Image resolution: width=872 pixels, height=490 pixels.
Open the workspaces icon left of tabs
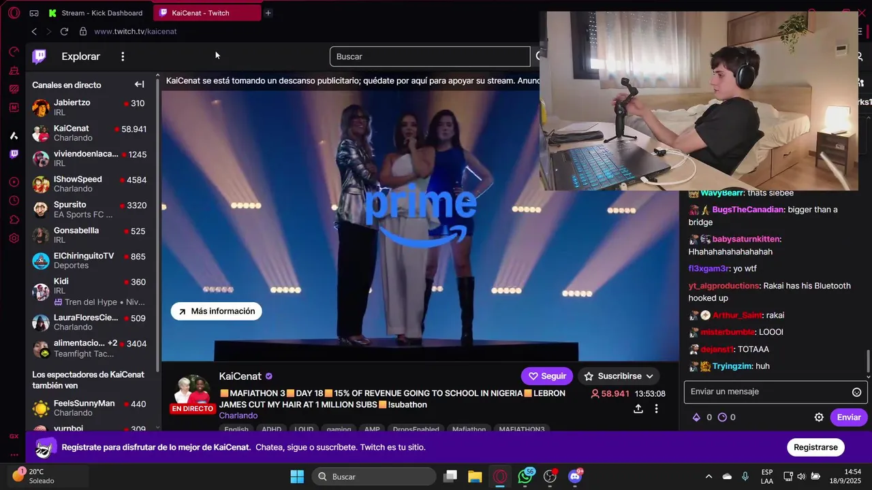click(34, 13)
